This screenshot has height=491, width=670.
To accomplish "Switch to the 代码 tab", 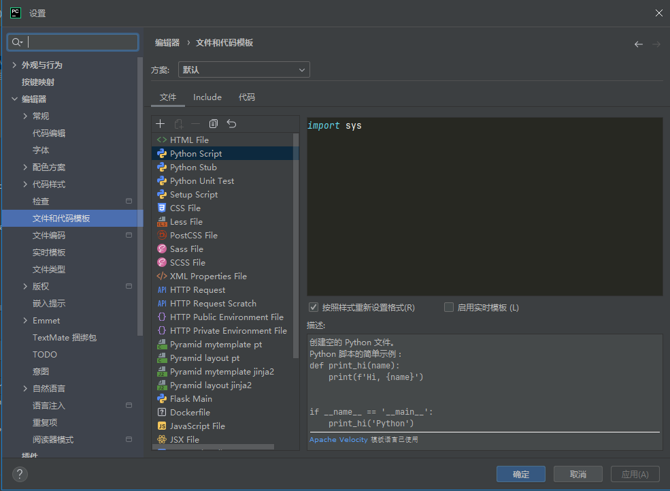I will [246, 97].
